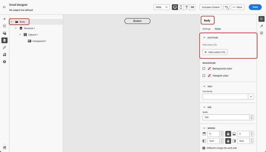Open the icon below the magic wand
Viewport: 266px width, 152px height.
261,33
